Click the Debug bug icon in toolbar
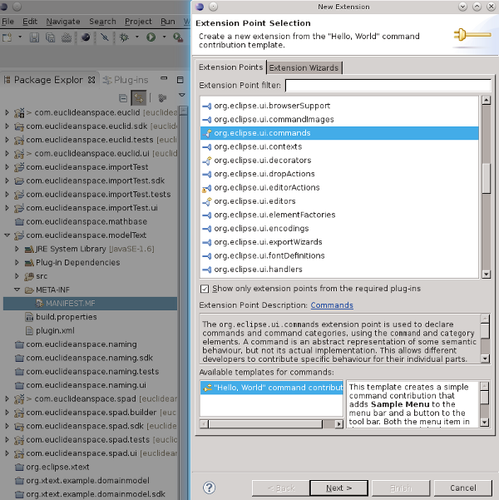 124,37
